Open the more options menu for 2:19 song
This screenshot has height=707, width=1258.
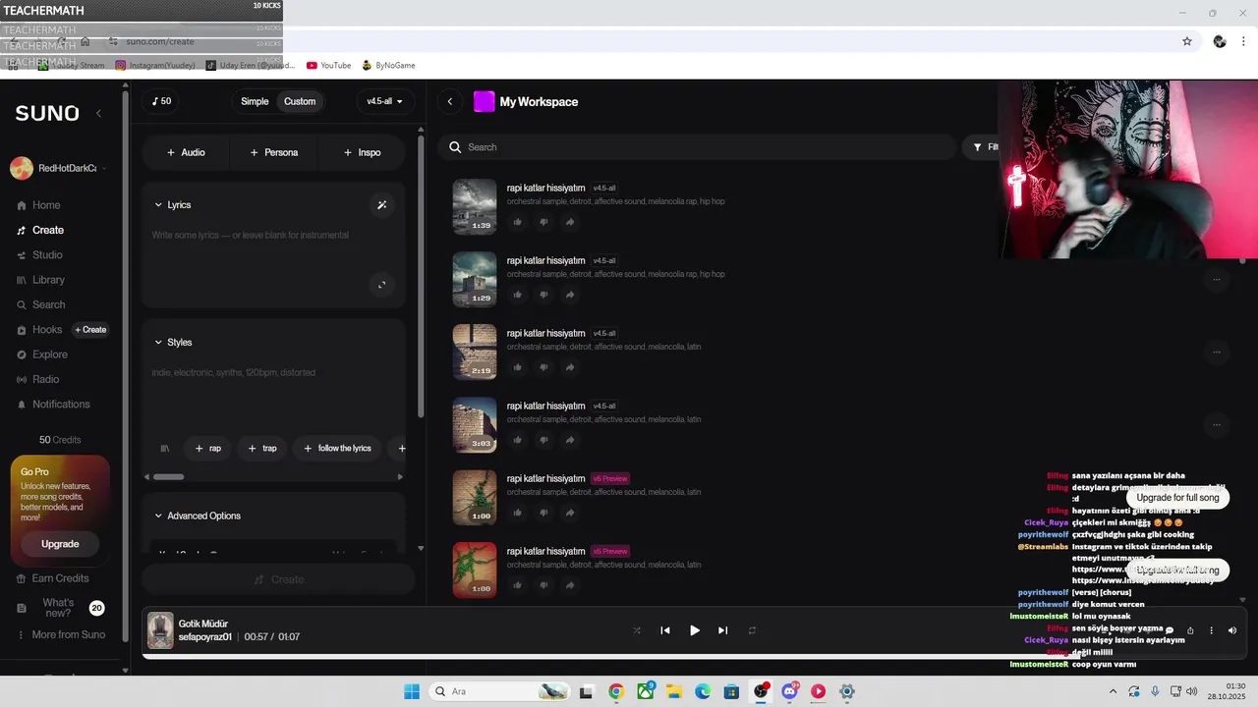(1217, 353)
